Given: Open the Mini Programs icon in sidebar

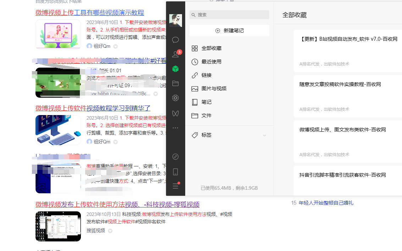Looking at the screenshot, I should tap(175, 156).
